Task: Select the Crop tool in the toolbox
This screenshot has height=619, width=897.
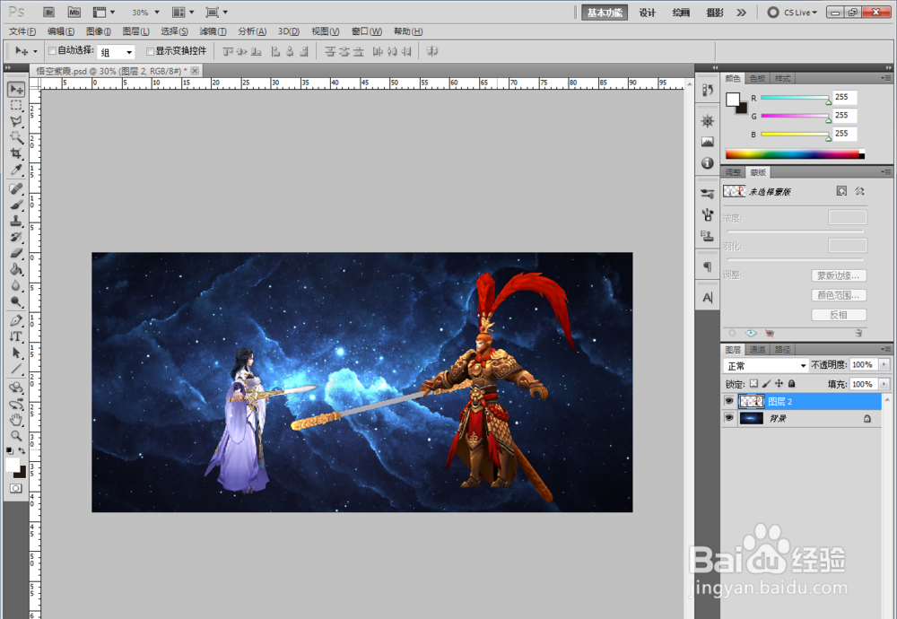Action: (16, 153)
